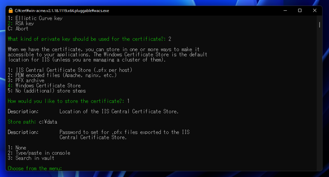Click the wacs.exe path in the title bar
This screenshot has width=329, height=177.
[x=62, y=11]
